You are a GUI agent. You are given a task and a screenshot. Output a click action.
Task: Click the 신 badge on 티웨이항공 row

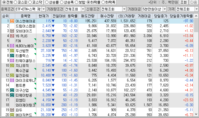tap(12, 95)
